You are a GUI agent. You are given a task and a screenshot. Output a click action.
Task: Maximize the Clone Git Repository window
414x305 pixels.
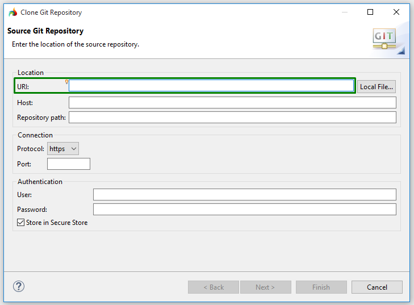click(x=370, y=12)
